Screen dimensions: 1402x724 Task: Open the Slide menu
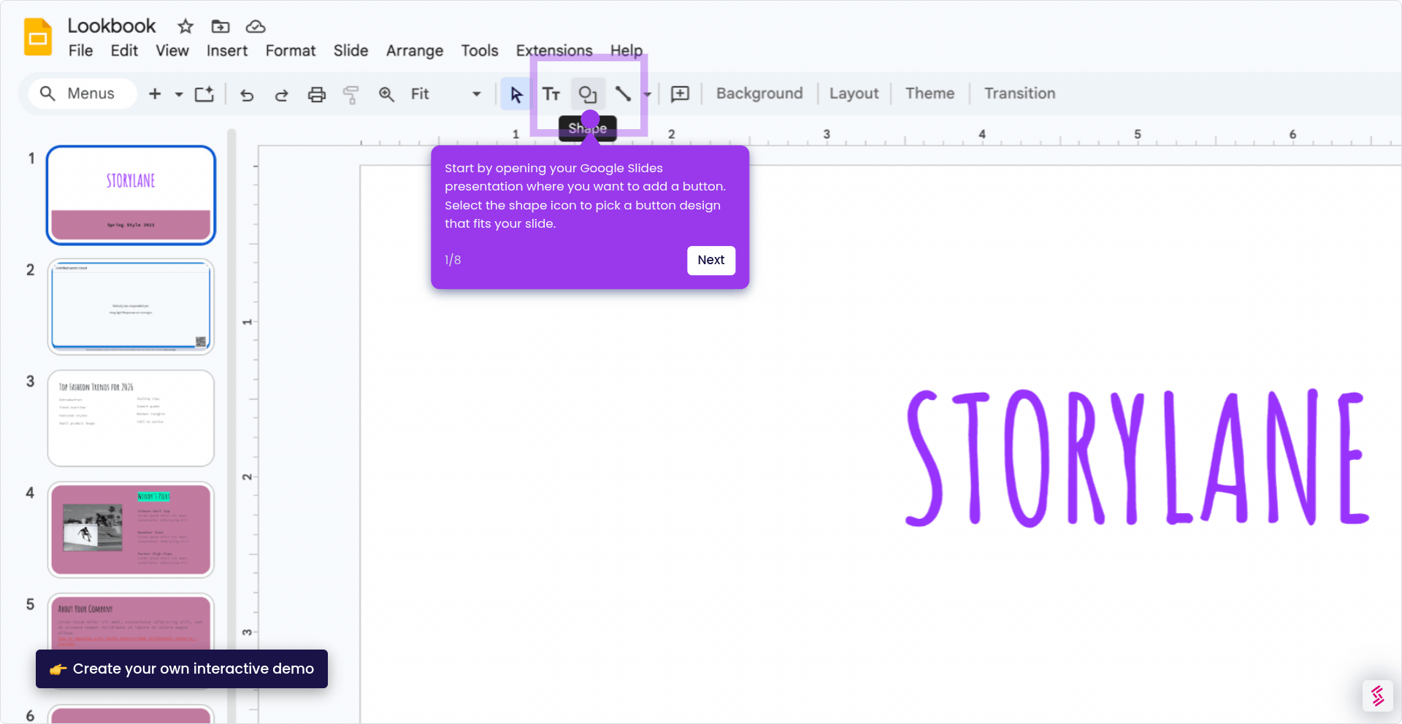pyautogui.click(x=350, y=50)
